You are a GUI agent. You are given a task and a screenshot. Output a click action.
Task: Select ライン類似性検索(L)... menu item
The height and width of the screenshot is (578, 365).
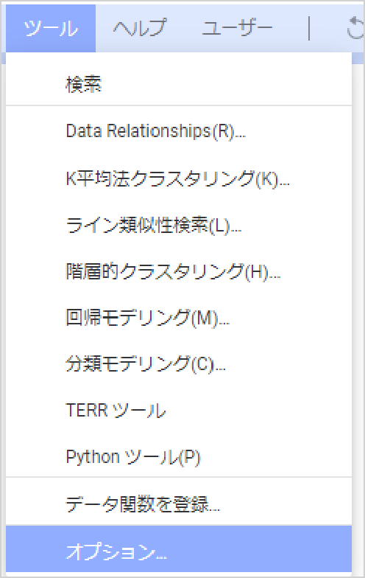point(179,225)
